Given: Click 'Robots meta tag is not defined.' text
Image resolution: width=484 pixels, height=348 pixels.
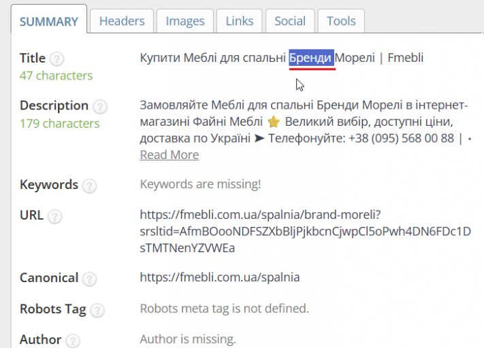Looking at the screenshot, I should [x=225, y=308].
